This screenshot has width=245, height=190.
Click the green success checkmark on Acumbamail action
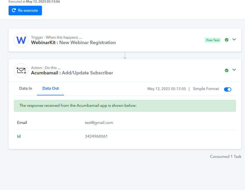(x=227, y=70)
